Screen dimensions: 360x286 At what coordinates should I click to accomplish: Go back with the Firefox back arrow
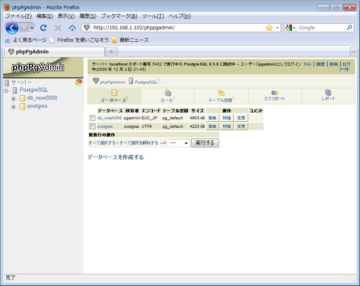click(x=12, y=28)
